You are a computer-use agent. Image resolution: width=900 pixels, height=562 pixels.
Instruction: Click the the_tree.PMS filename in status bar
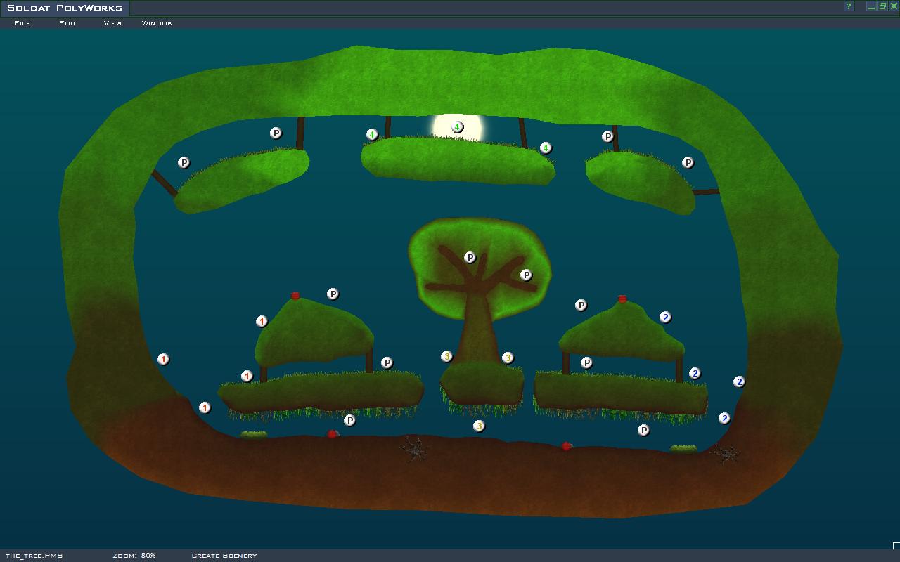click(x=34, y=556)
